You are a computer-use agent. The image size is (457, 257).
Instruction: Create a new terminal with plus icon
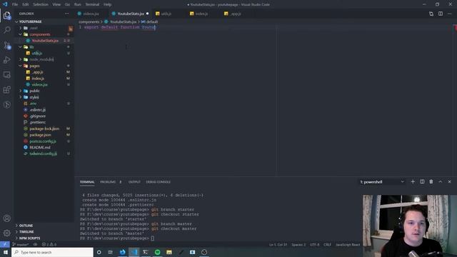pyautogui.click(x=413, y=181)
